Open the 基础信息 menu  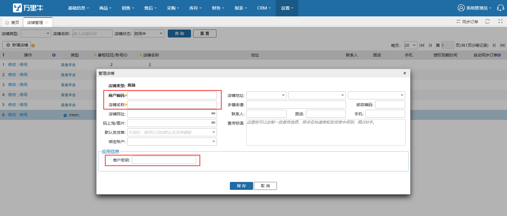point(78,8)
